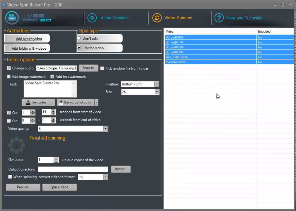Screen dimensions: 296x211
Task: Open Help and Tutorials tab
Action: (244, 18)
